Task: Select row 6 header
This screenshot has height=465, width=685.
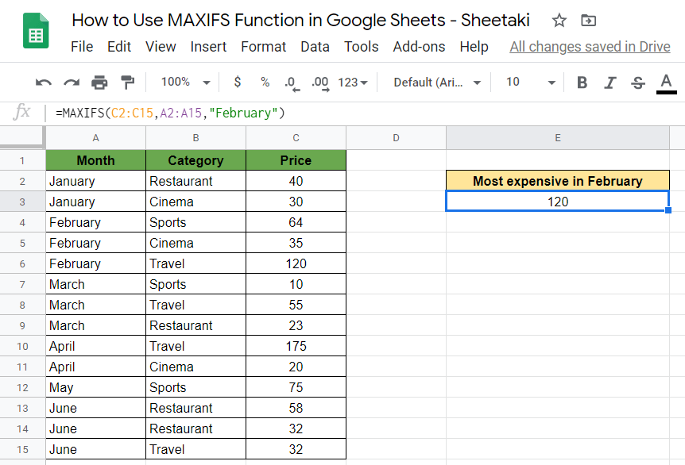Action: pos(22,264)
